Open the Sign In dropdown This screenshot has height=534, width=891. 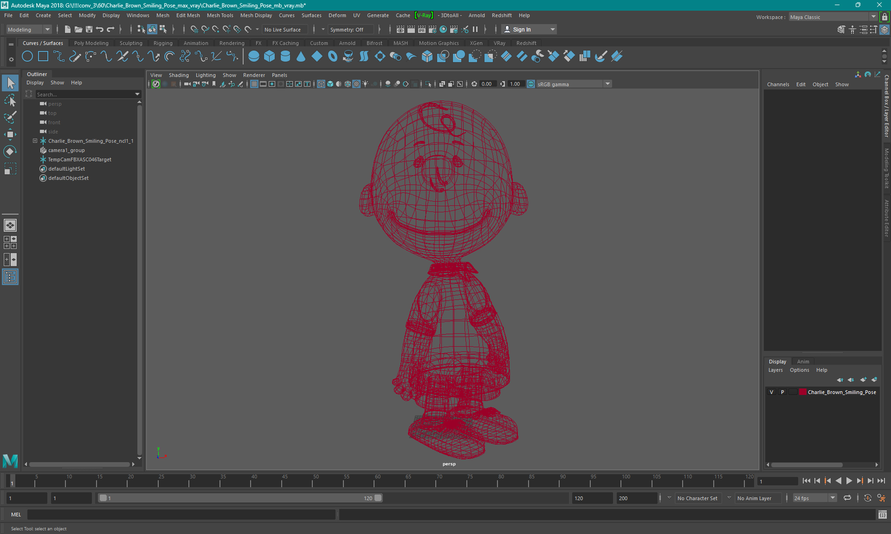[x=529, y=29]
